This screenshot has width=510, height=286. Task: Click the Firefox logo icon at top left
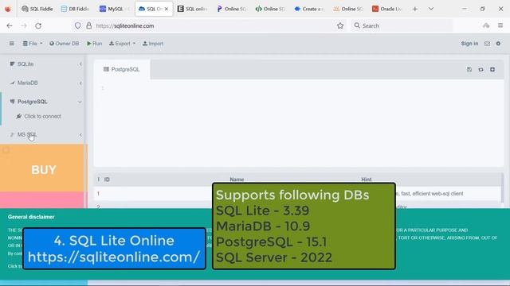click(8, 9)
